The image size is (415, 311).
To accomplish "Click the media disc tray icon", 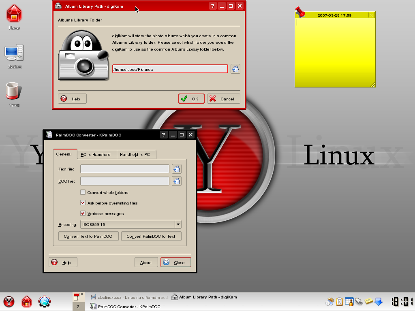I will [x=330, y=301].
